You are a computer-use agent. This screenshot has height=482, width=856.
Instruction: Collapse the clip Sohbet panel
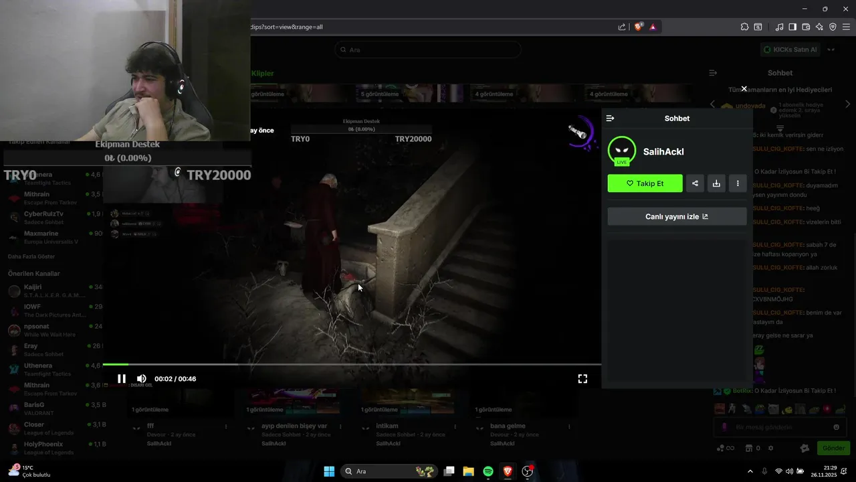610,118
